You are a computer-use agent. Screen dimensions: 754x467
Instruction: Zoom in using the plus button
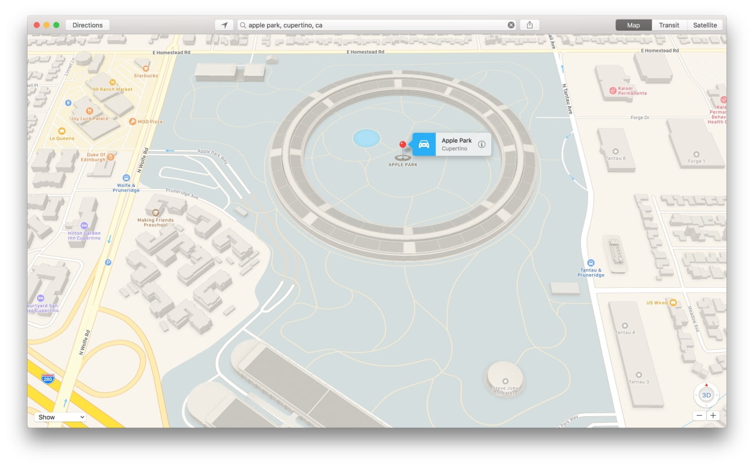713,415
